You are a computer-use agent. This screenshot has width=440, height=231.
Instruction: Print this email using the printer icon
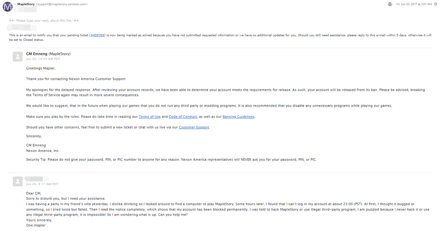point(390,4)
